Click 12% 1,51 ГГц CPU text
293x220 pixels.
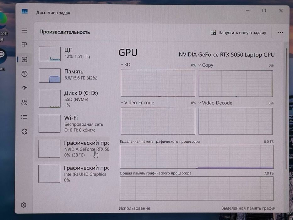click(77, 56)
